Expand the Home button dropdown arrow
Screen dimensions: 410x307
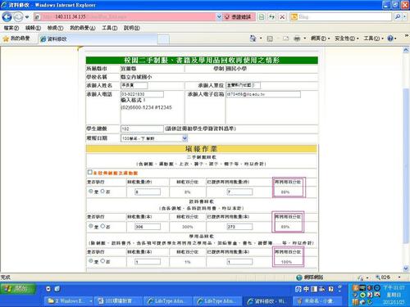(x=261, y=38)
